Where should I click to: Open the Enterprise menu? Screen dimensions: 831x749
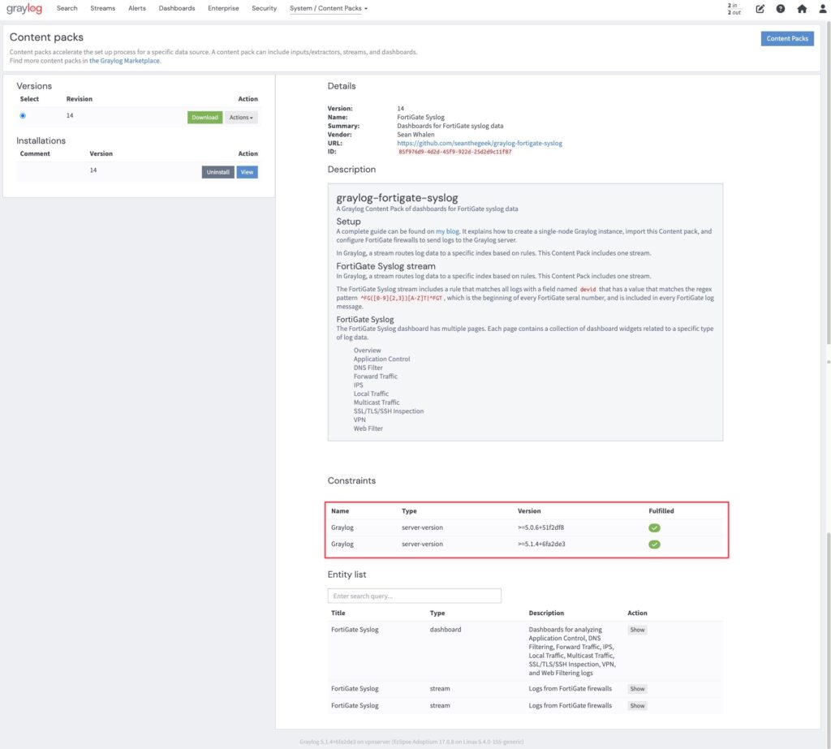[x=223, y=8]
